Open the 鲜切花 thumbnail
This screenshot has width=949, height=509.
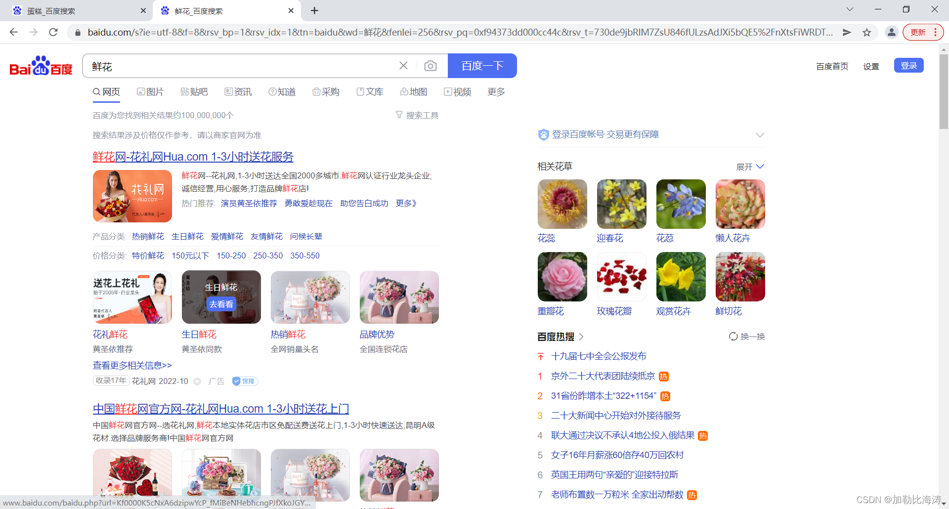740,277
